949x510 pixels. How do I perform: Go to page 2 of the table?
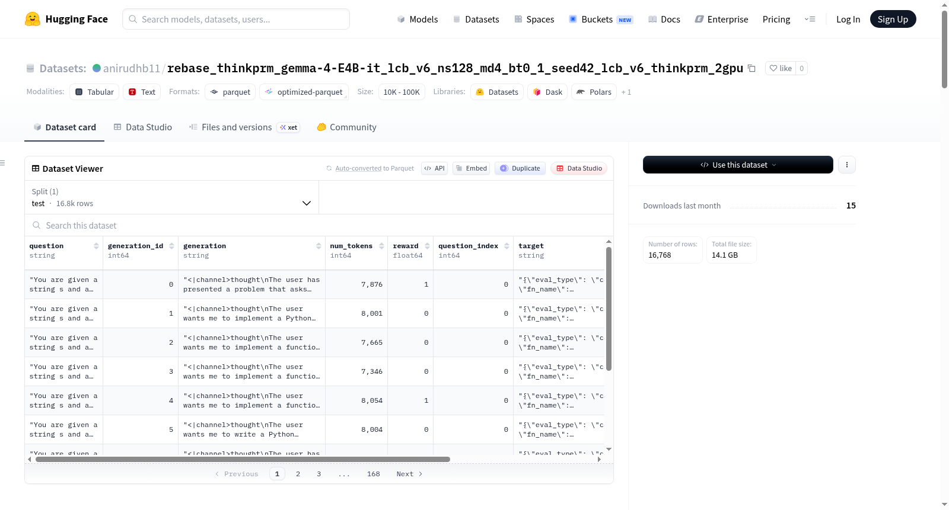[298, 474]
